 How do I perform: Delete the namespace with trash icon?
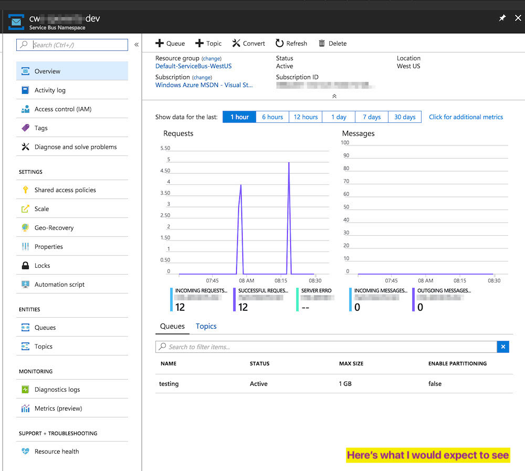[332, 43]
